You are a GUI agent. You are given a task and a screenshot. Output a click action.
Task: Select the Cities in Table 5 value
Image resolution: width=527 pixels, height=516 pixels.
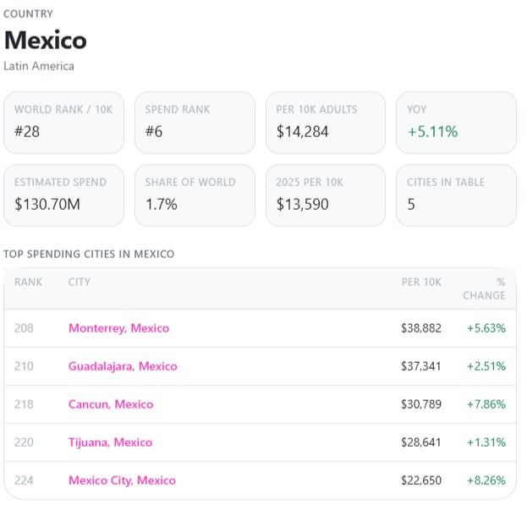click(411, 204)
